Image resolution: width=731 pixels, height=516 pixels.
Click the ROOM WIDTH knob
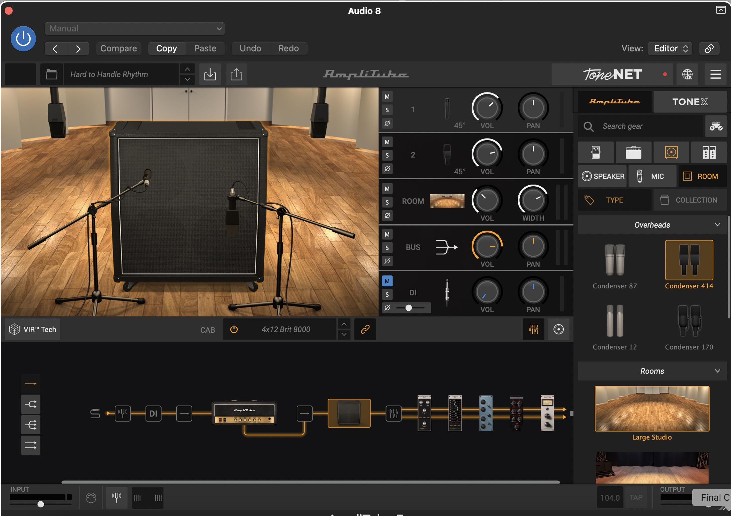click(533, 200)
